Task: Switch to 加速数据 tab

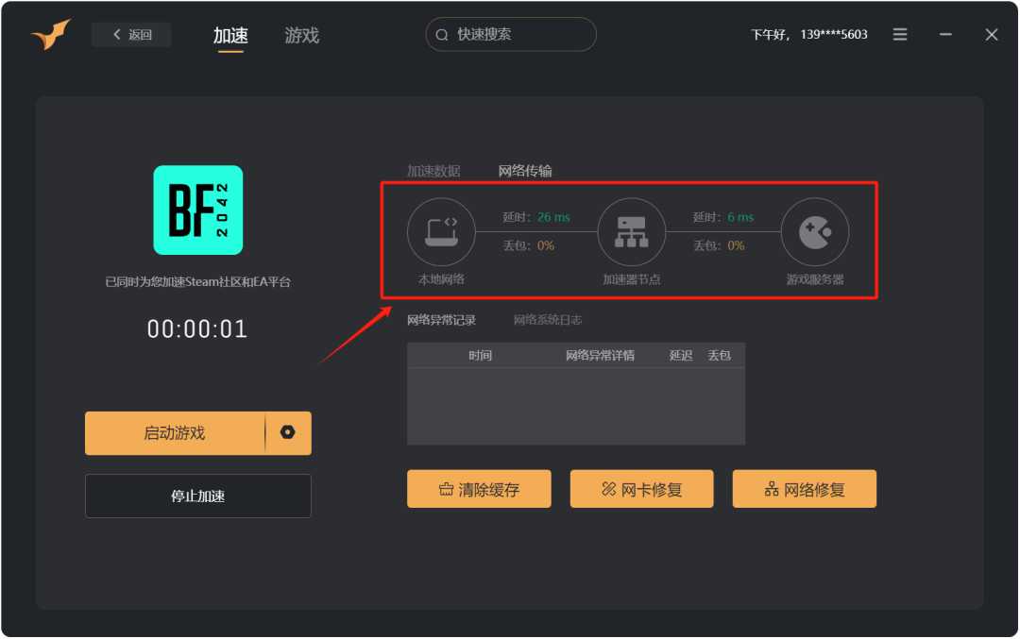Action: pyautogui.click(x=433, y=171)
